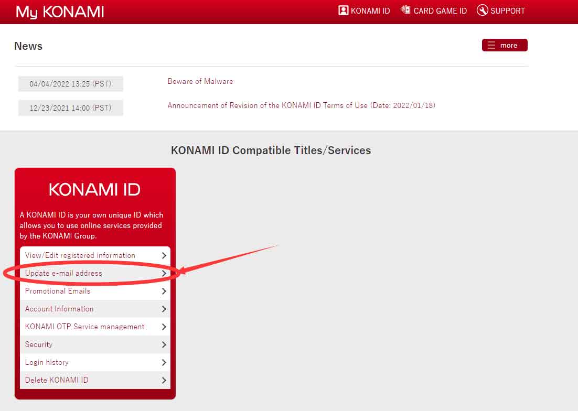Open KONAMI OTP Service management

(x=95, y=327)
